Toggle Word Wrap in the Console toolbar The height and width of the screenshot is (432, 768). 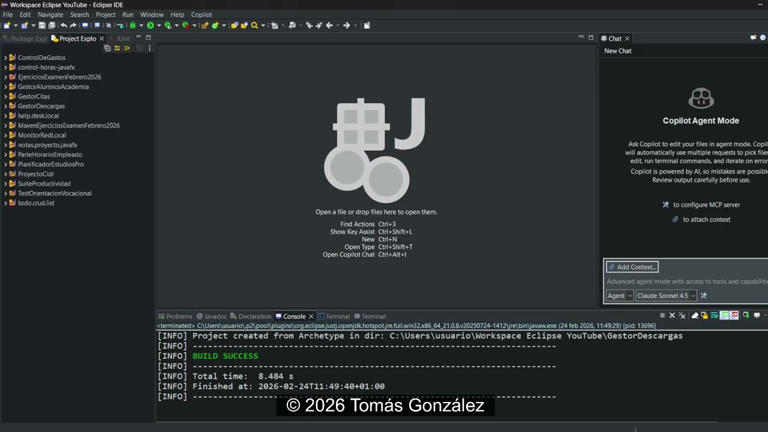[x=714, y=315]
